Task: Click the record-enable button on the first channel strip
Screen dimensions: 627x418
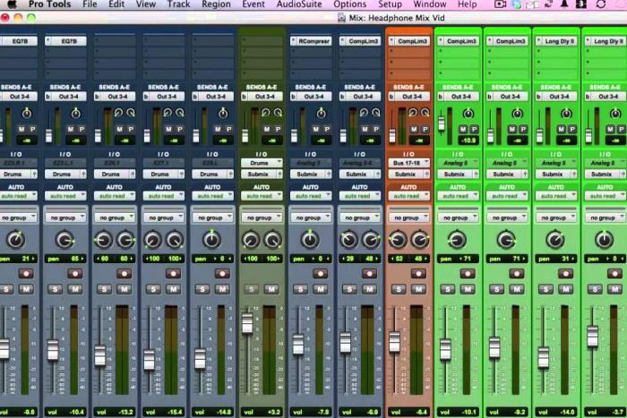Action: 27,272
